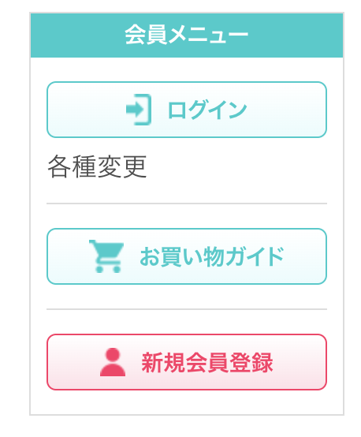Click the pink border of the registration button
This screenshot has height=437, width=361.
[187, 334]
